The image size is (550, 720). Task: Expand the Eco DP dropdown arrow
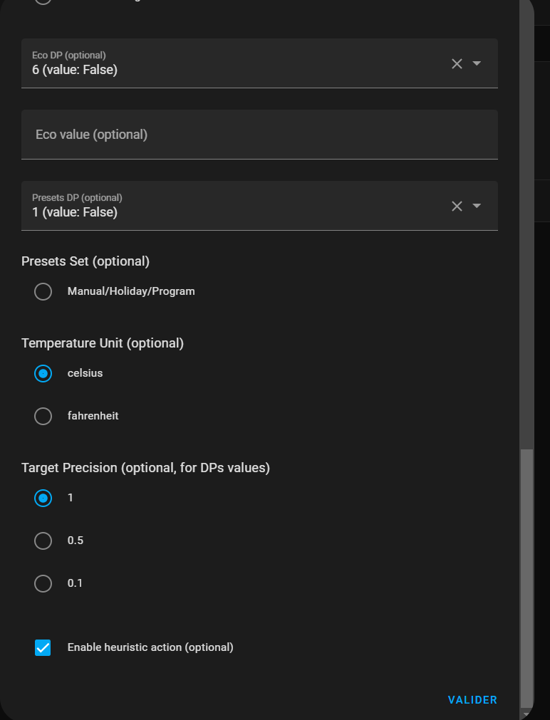[x=477, y=63]
